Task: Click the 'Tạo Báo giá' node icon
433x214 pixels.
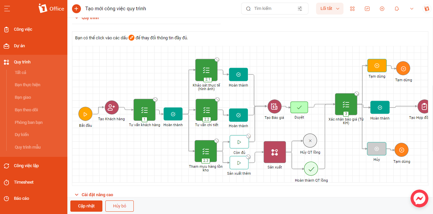Action: coord(274,107)
